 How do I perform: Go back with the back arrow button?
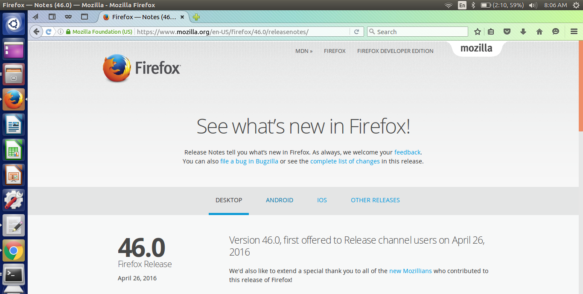coord(36,32)
